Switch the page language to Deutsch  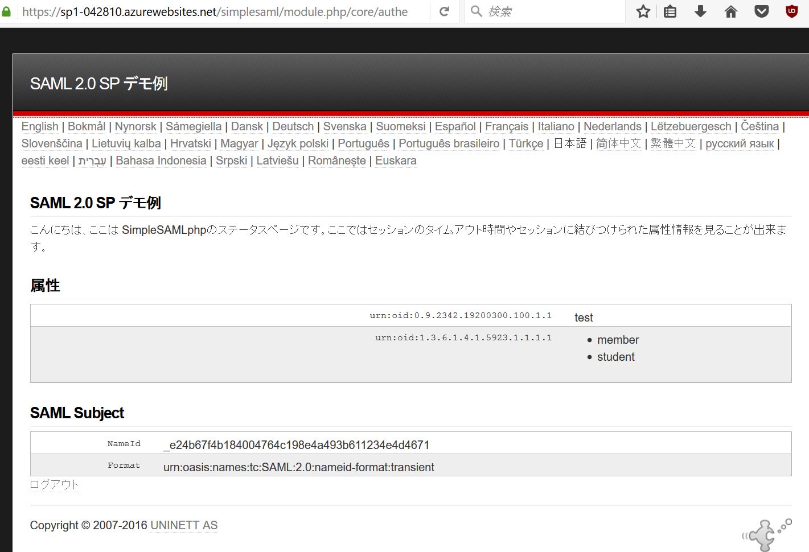tap(293, 126)
